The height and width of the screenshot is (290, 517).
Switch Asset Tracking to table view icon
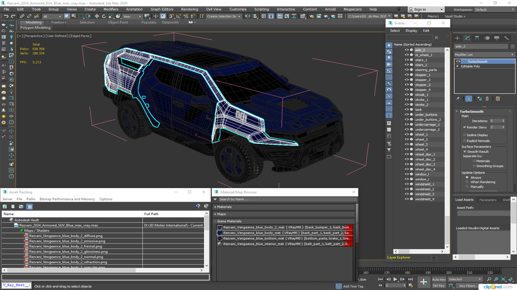pos(30,206)
